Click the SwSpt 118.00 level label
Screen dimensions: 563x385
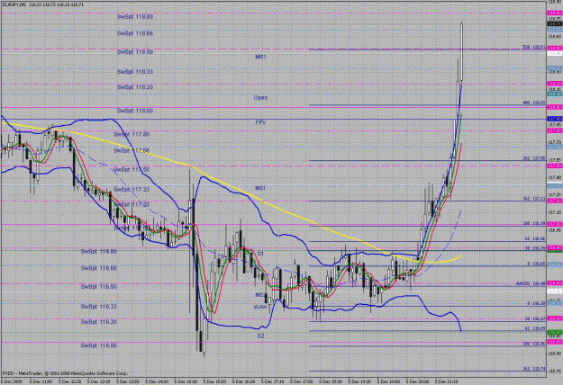pyautogui.click(x=135, y=111)
